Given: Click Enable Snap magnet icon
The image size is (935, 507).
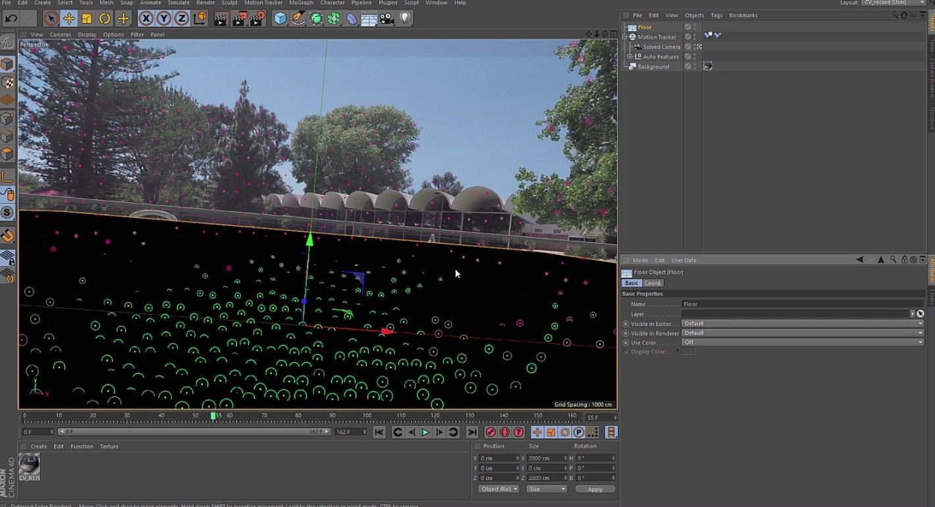Looking at the screenshot, I should pyautogui.click(x=7, y=236).
